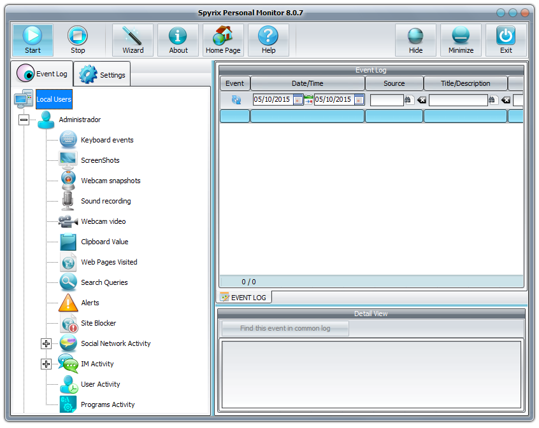The width and height of the screenshot is (539, 428).
Task: Open the start date calendar picker
Action: (298, 100)
